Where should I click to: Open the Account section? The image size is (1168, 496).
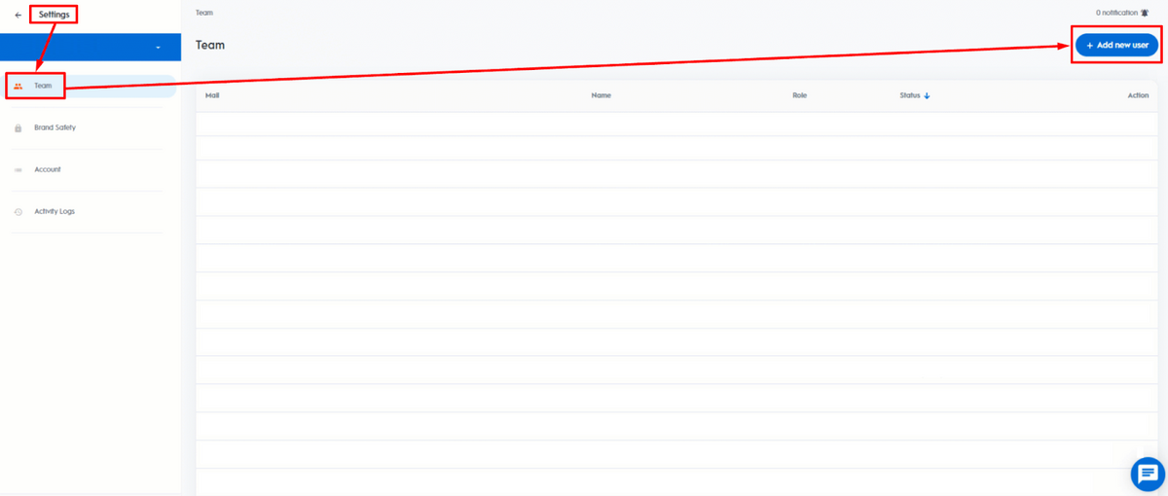48,169
